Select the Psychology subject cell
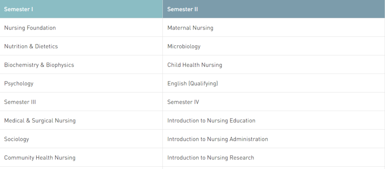The width and height of the screenshot is (385, 169). [19, 84]
